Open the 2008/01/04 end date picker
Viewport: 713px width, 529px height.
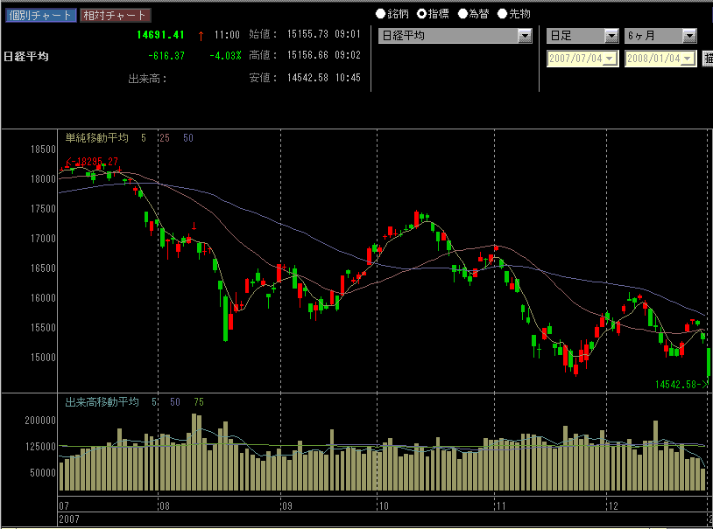[688, 59]
